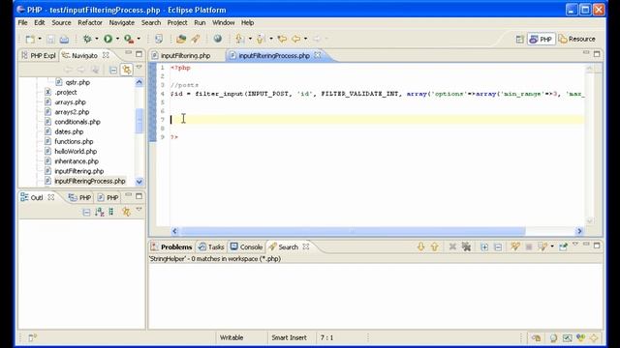The width and height of the screenshot is (620, 348).
Task: Click the Debug bug icon in toolbar
Action: coord(87,39)
